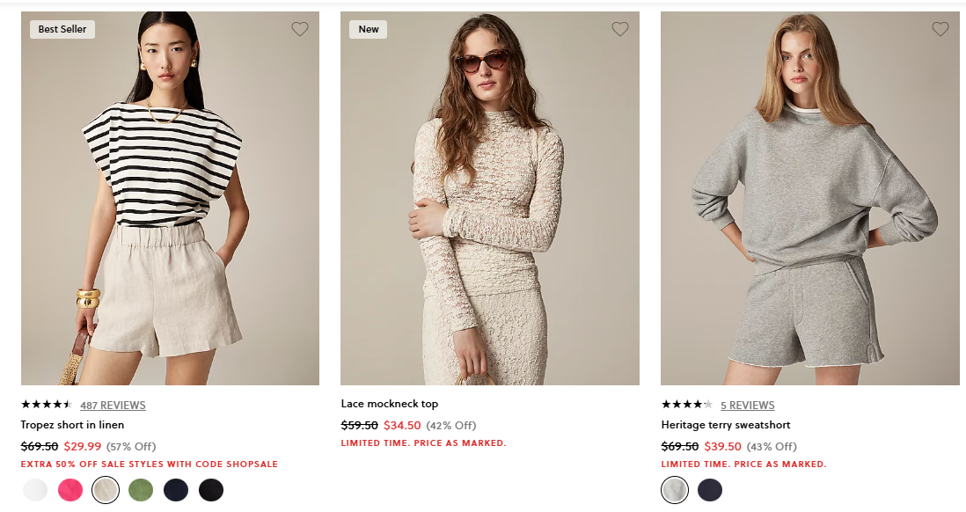Click the star rating for Heritage terry sweatshort

[x=689, y=406]
